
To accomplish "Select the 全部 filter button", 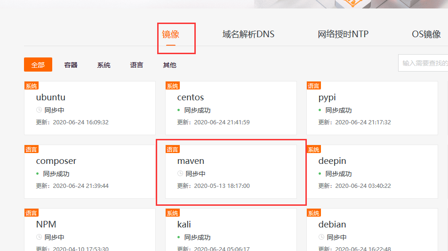I will (38, 65).
